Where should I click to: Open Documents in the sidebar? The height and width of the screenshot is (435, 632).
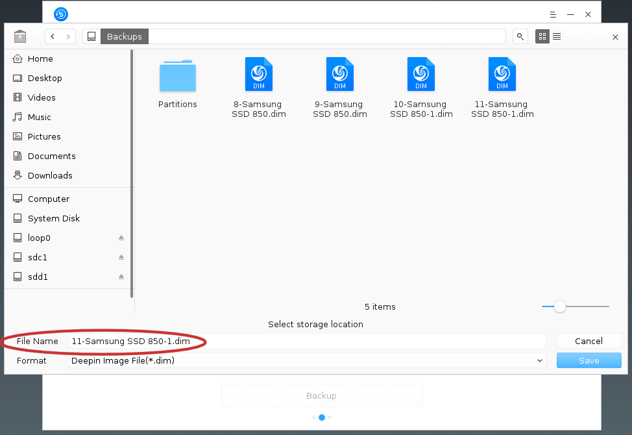tap(67, 156)
